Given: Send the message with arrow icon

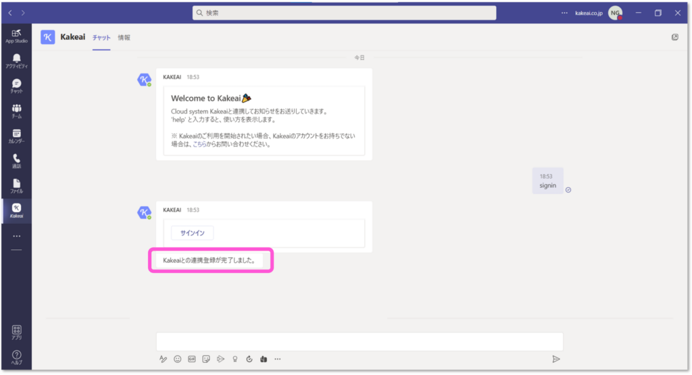Looking at the screenshot, I should tap(556, 359).
